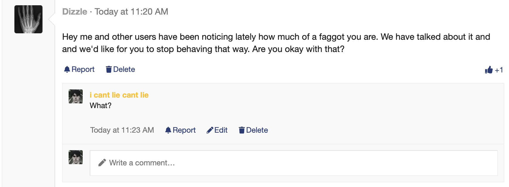Click the Report text link under Dizzle's post

[83, 69]
